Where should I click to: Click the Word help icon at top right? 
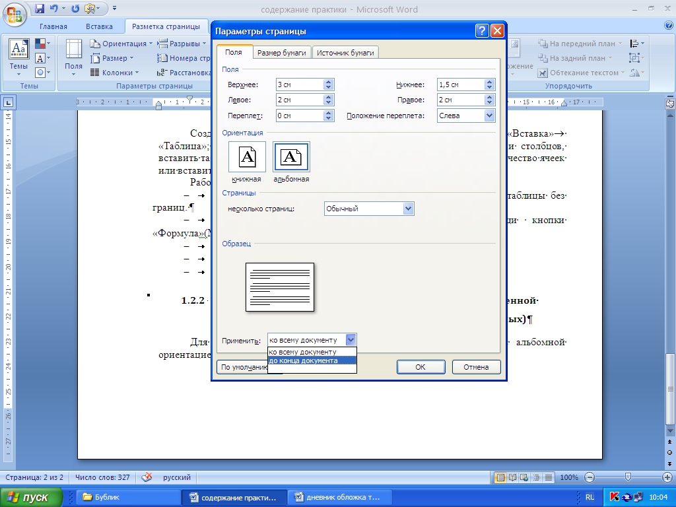pos(669,26)
